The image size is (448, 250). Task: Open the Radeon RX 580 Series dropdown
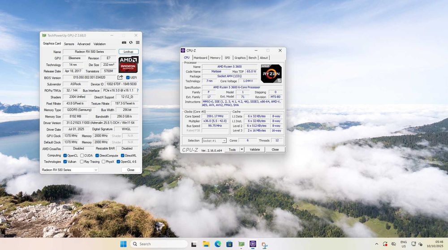point(69,170)
